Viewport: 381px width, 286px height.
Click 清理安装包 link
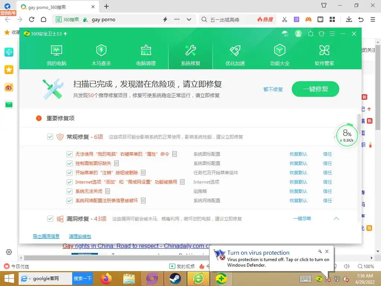(x=80, y=236)
